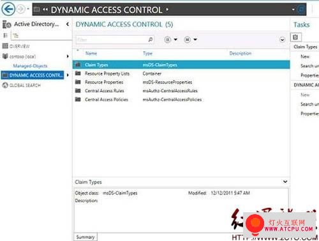Click the Tasks pane clipboard icon
This screenshot has width=319, height=241.
295,37
